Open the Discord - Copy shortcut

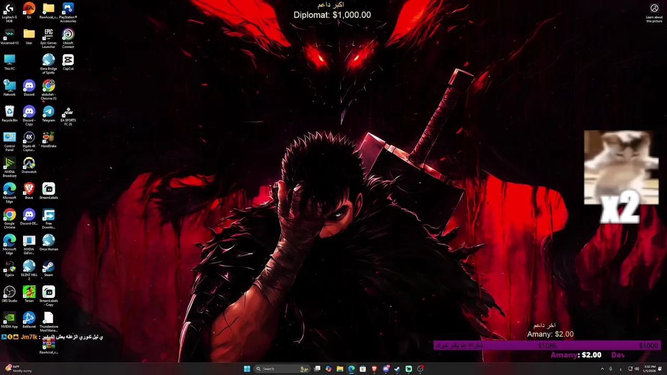29,115
